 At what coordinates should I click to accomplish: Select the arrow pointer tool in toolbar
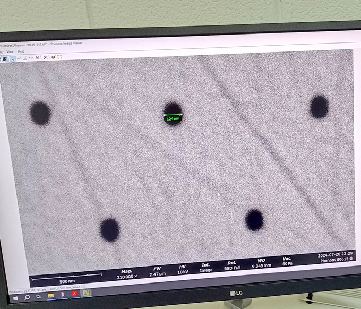click(12, 59)
